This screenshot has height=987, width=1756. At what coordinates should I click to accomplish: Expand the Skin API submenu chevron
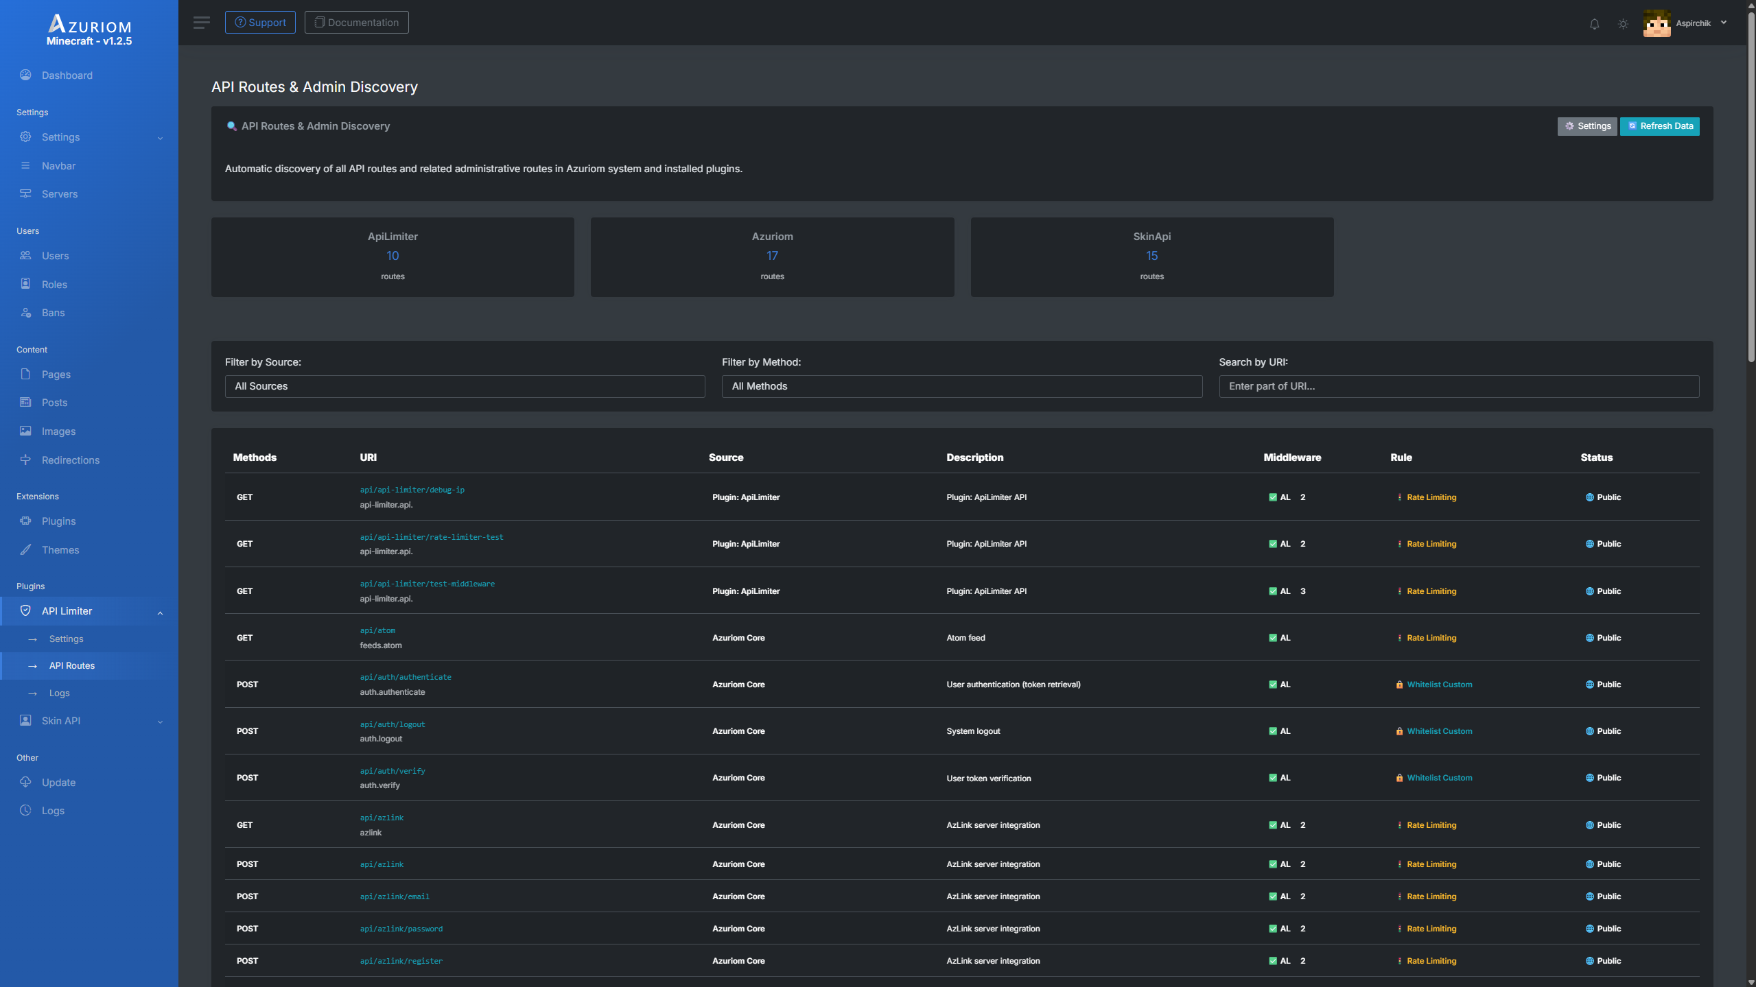160,722
